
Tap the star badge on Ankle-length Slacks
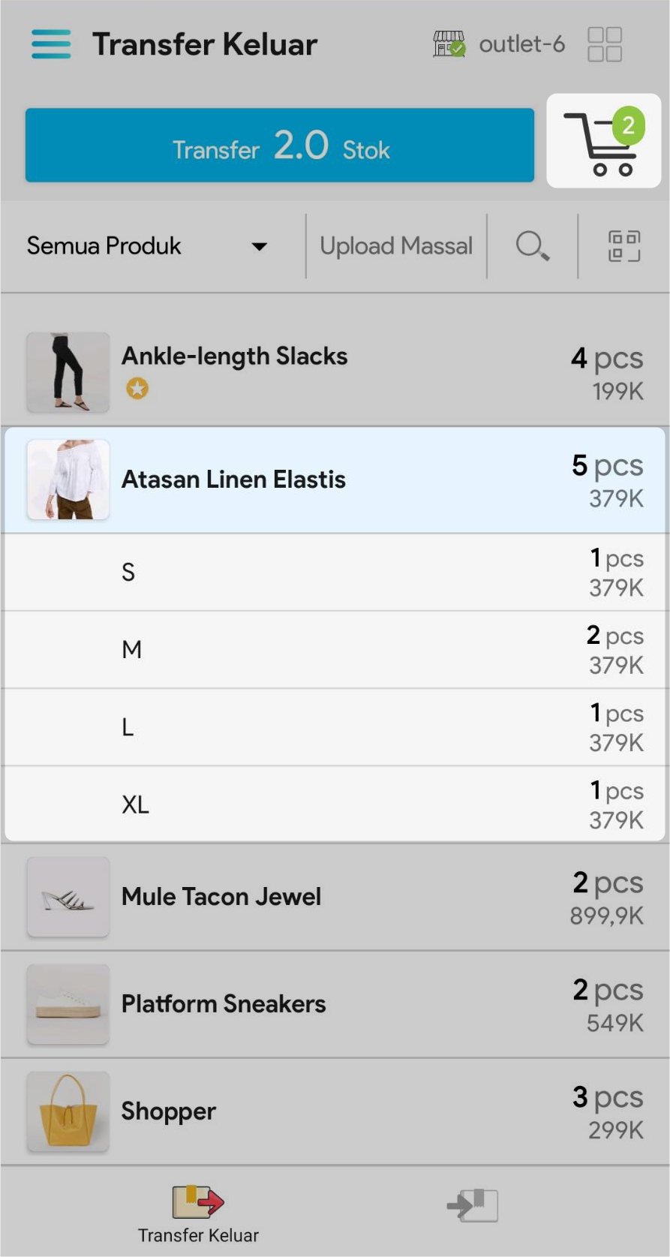pos(137,389)
